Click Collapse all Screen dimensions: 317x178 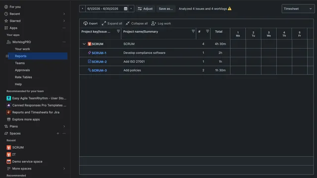click(137, 23)
